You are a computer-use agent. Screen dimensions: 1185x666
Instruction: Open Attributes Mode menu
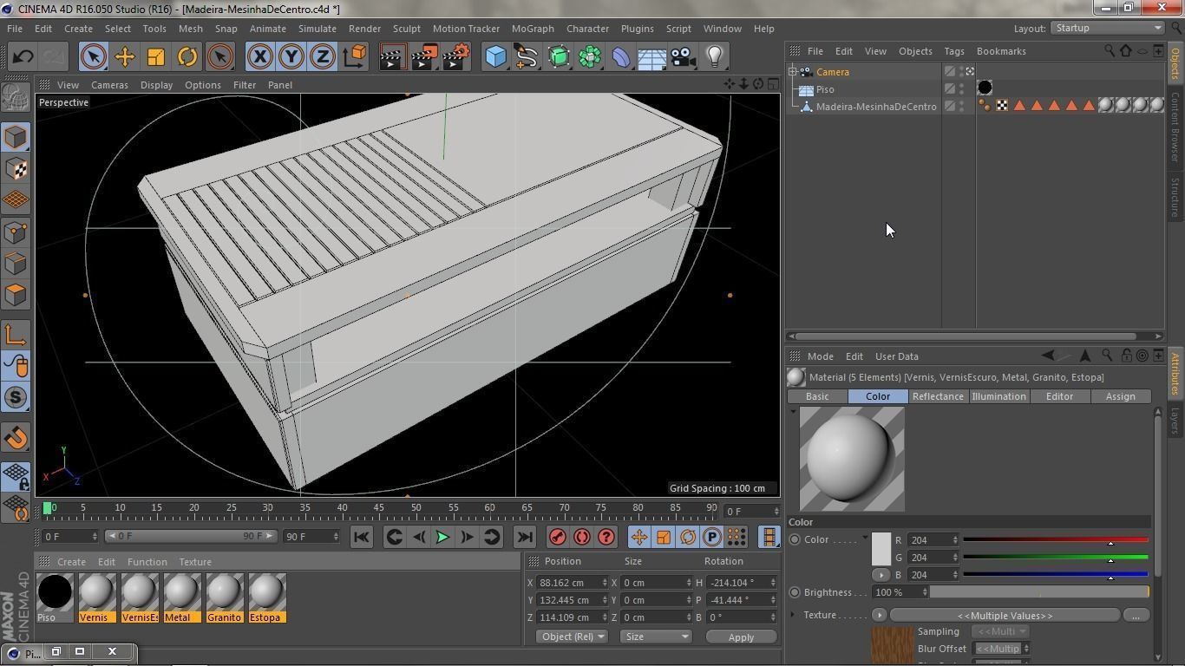(x=820, y=356)
